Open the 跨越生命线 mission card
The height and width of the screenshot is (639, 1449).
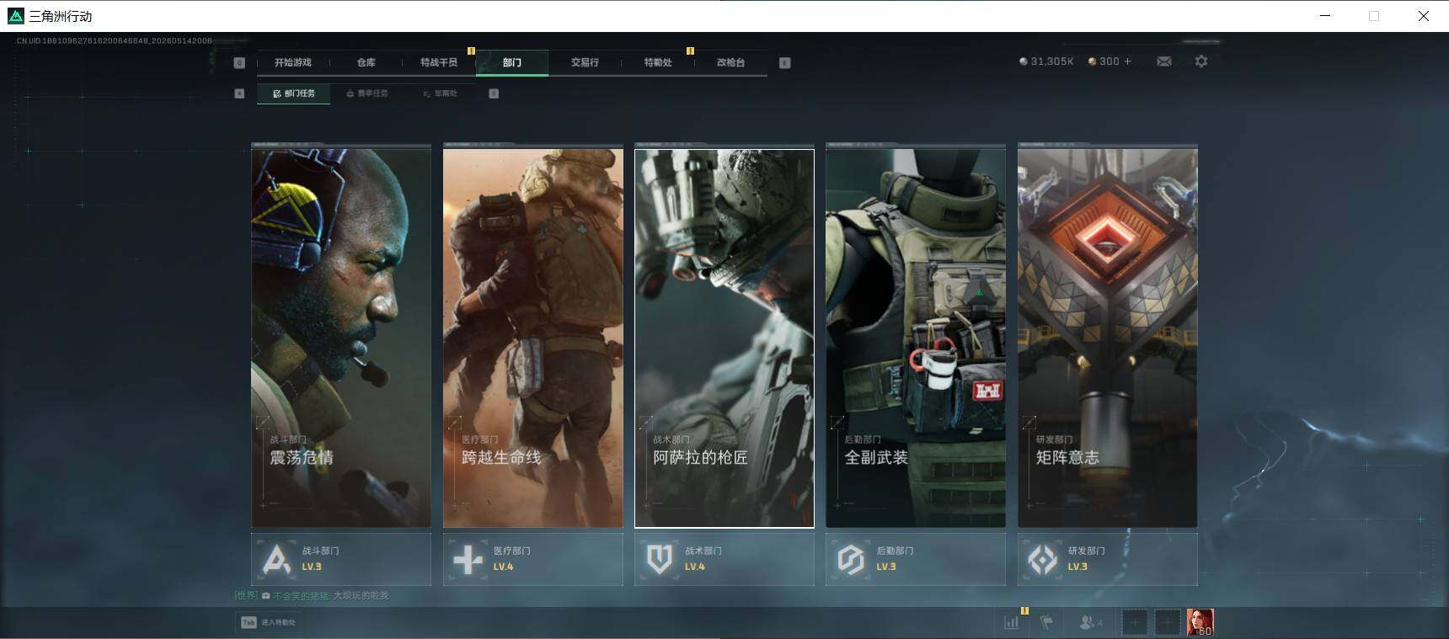tap(533, 338)
